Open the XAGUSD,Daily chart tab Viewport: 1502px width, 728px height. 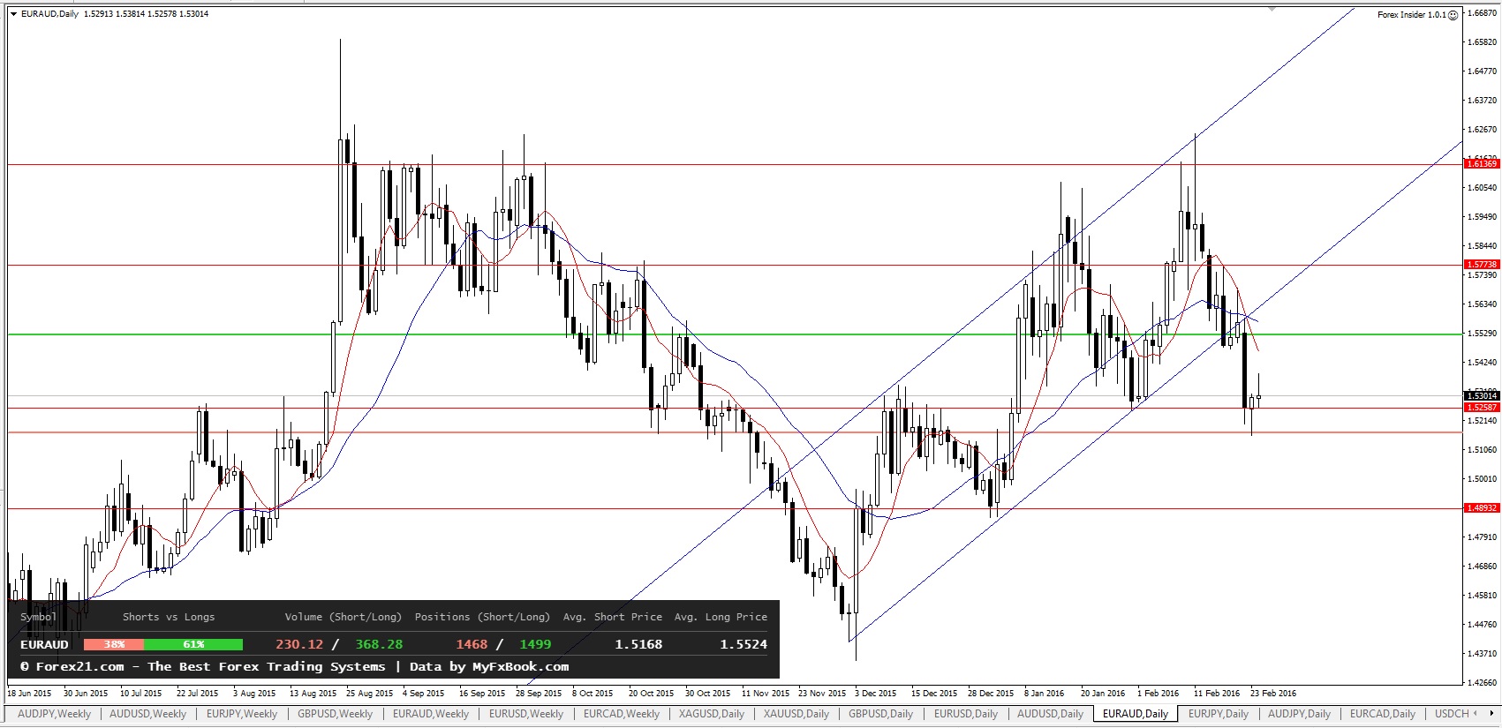tap(712, 714)
